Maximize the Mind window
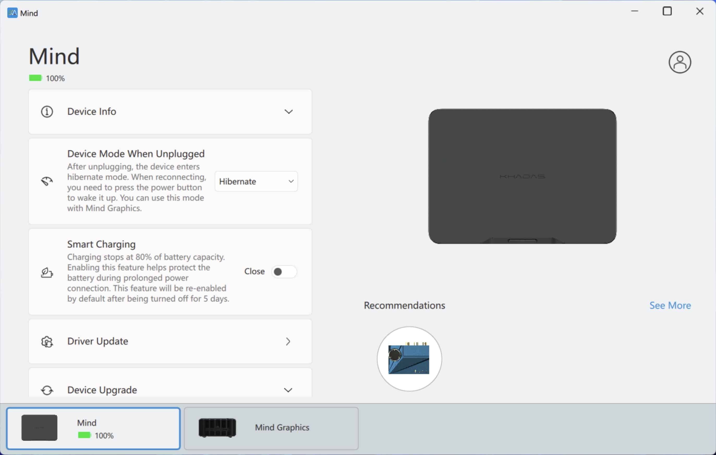Screen dimensions: 716x455 click(x=667, y=11)
